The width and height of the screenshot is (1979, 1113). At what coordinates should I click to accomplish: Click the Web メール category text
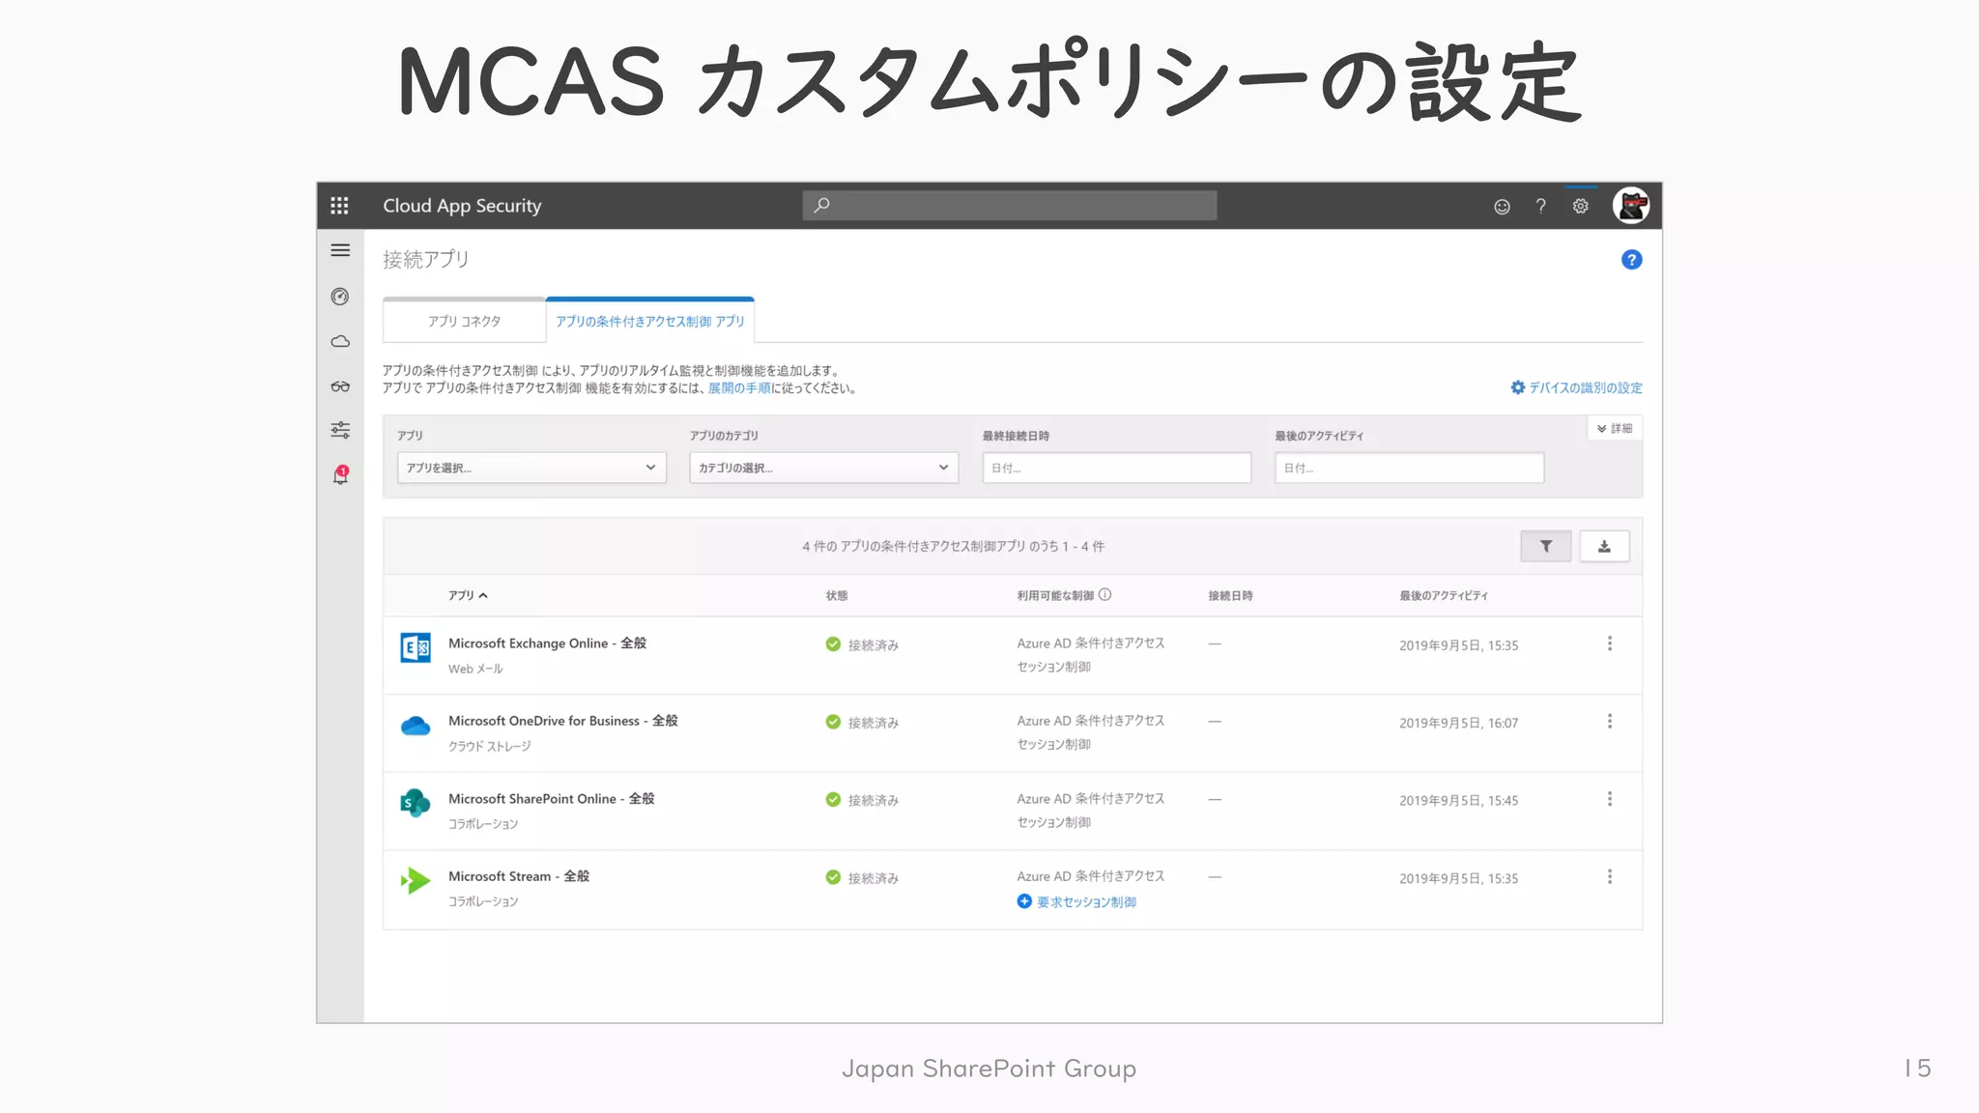[x=475, y=669]
